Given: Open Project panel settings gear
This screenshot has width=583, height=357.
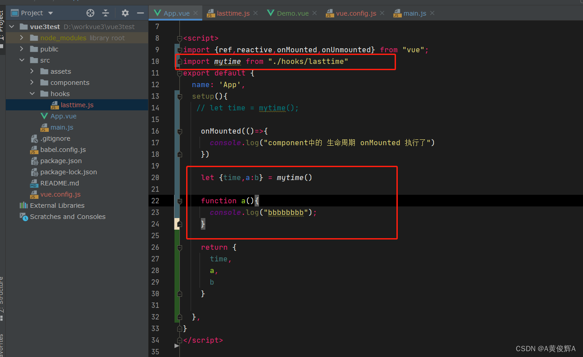Looking at the screenshot, I should tap(125, 13).
